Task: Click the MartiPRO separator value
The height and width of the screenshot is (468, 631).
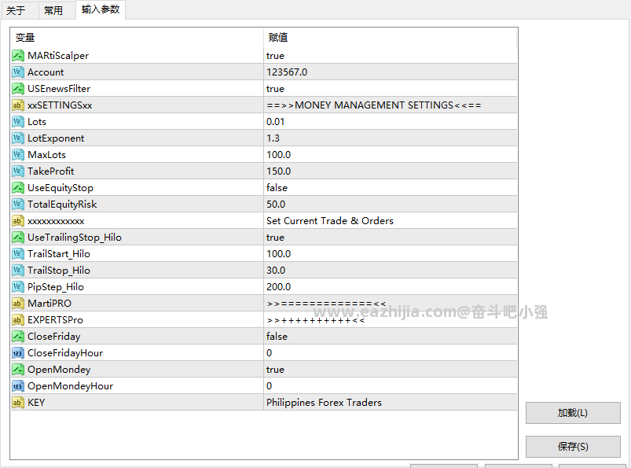Action: 326,304
